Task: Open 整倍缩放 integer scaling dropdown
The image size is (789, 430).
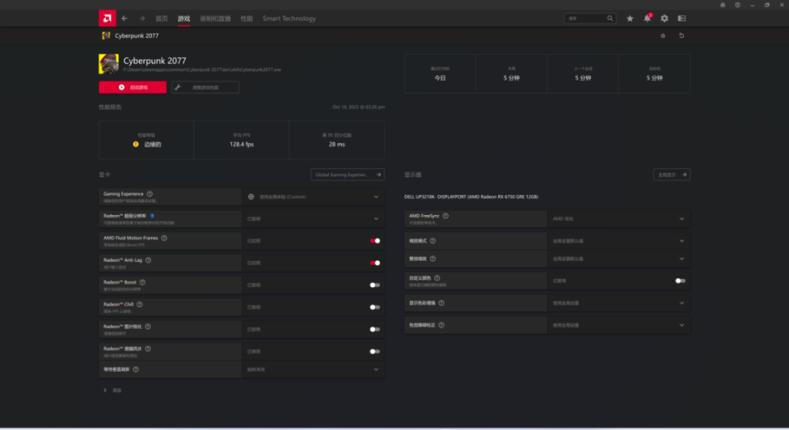Action: (619, 258)
